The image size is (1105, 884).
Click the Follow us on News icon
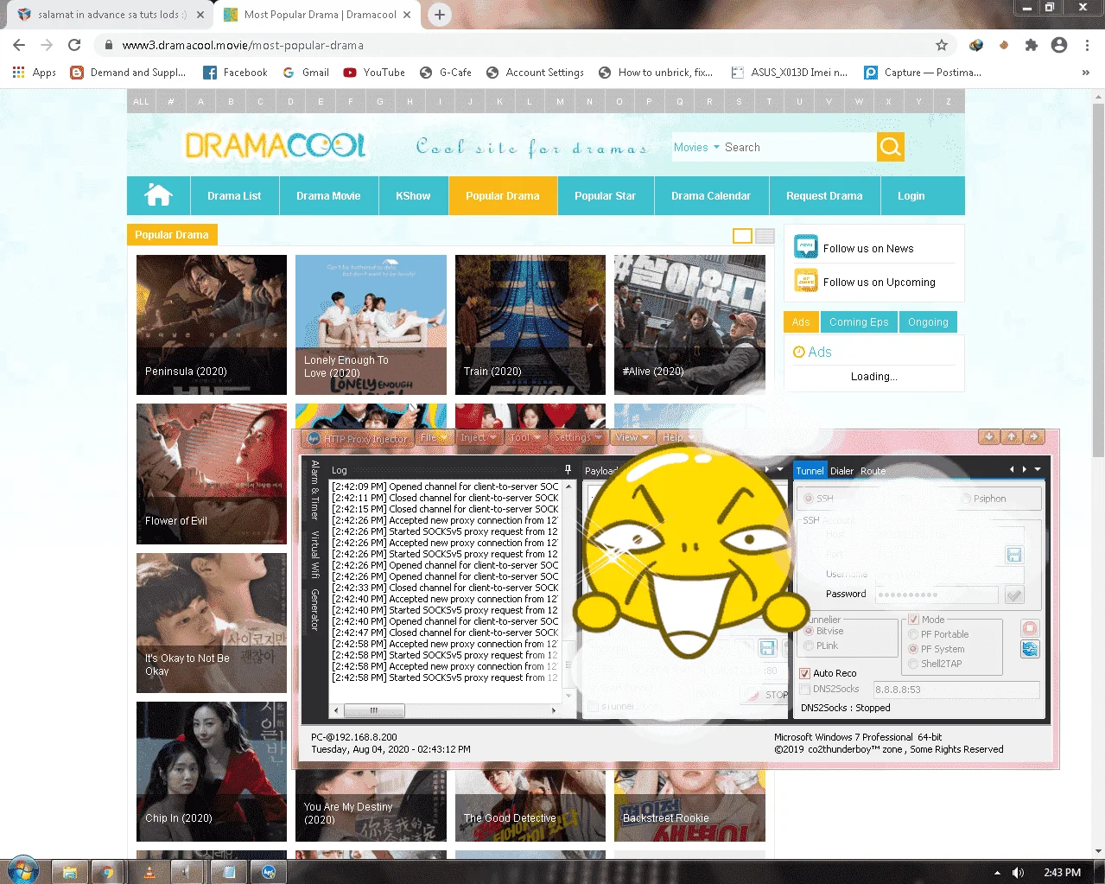pyautogui.click(x=806, y=246)
